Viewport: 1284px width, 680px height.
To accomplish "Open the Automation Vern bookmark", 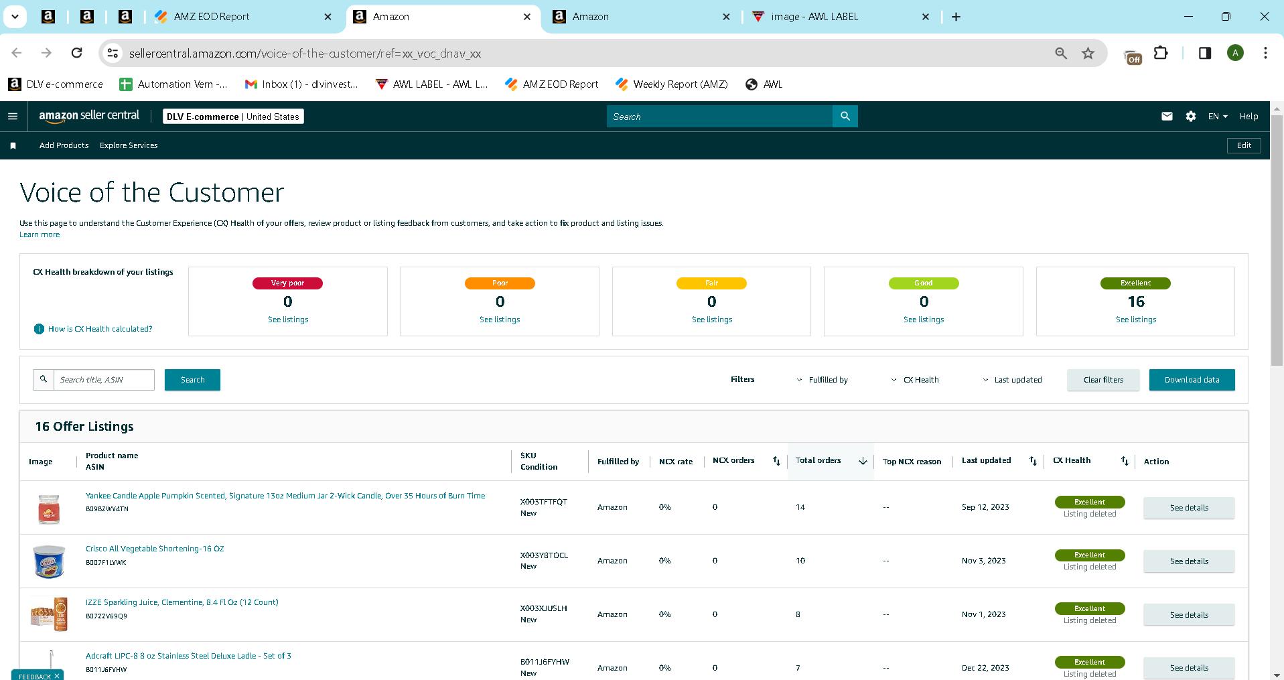I will coord(173,84).
